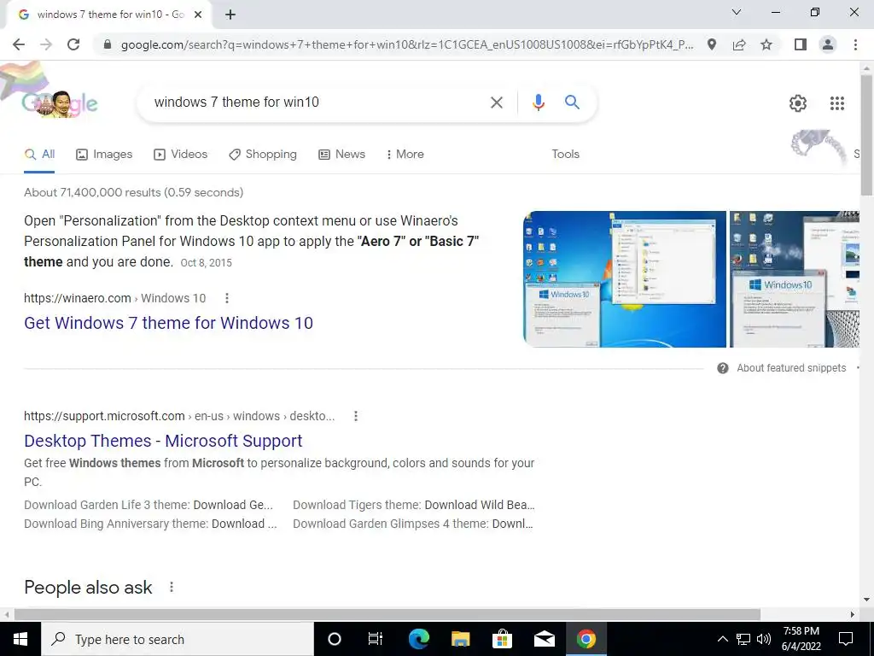Open File Explorer from taskbar

tap(460, 639)
